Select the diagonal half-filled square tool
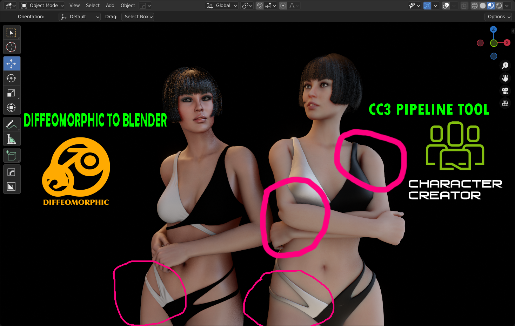Viewport: 515px width, 326px height. point(12,186)
